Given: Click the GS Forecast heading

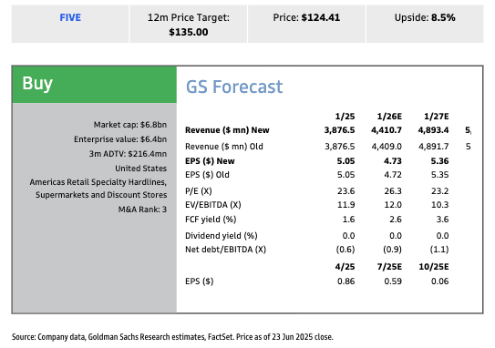Looking at the screenshot, I should coord(234,87).
